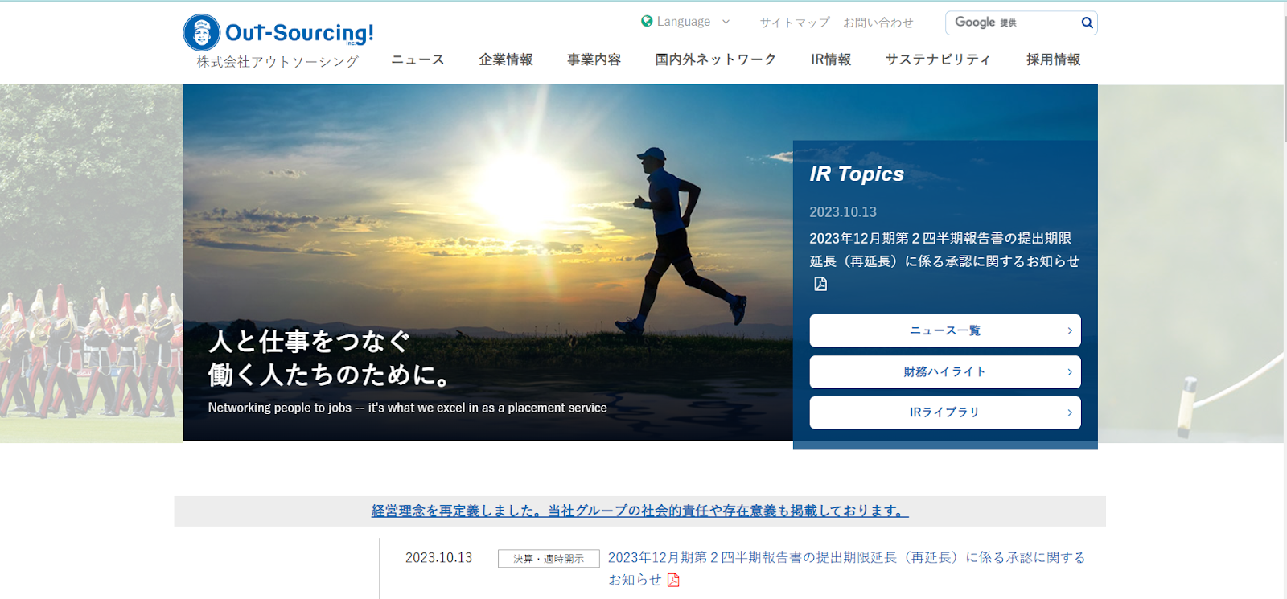Click the globe icon beside Language
Viewport: 1287px width, 599px height.
click(x=647, y=21)
